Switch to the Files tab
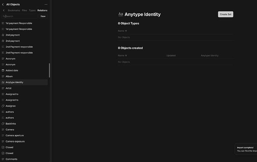The width and height of the screenshot is (257, 162). coord(25,10)
